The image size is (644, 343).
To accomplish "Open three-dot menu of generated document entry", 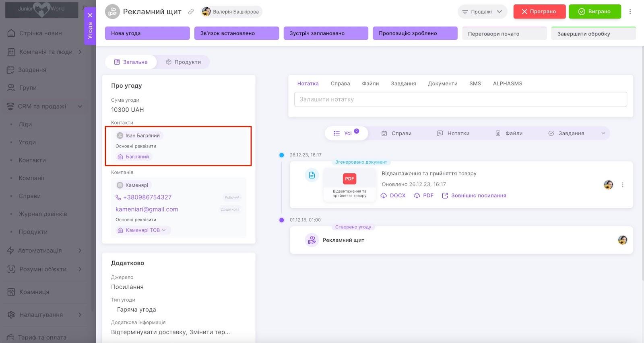I will point(623,185).
